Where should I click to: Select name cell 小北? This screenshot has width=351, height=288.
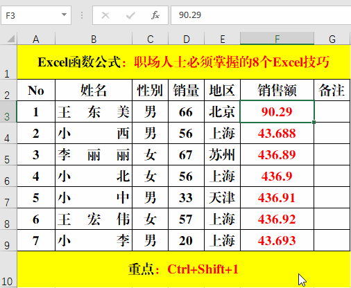click(94, 176)
